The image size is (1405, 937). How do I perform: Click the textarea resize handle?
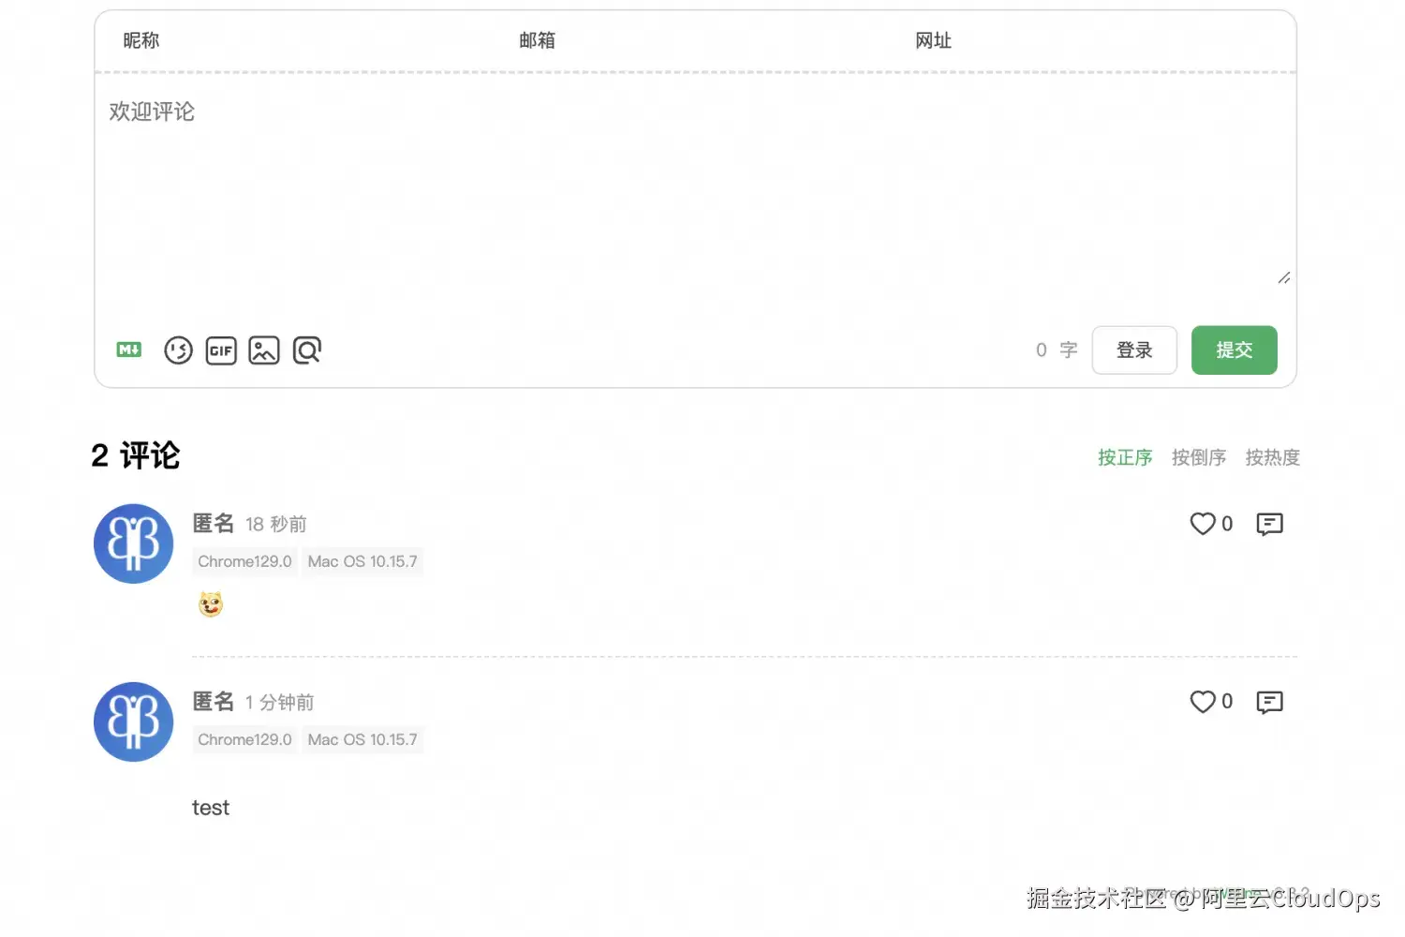point(1284,277)
